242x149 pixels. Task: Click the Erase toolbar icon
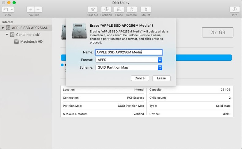119,10
